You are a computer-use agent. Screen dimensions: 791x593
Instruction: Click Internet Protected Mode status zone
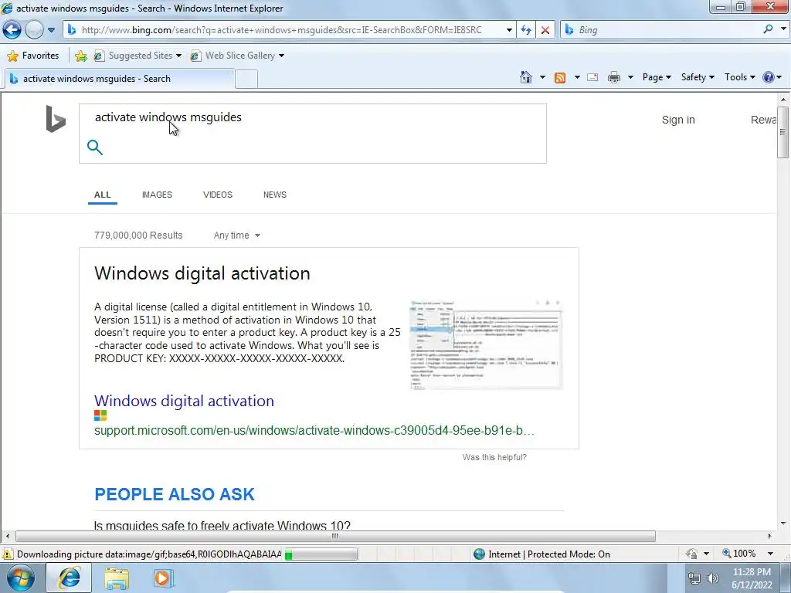coord(541,554)
